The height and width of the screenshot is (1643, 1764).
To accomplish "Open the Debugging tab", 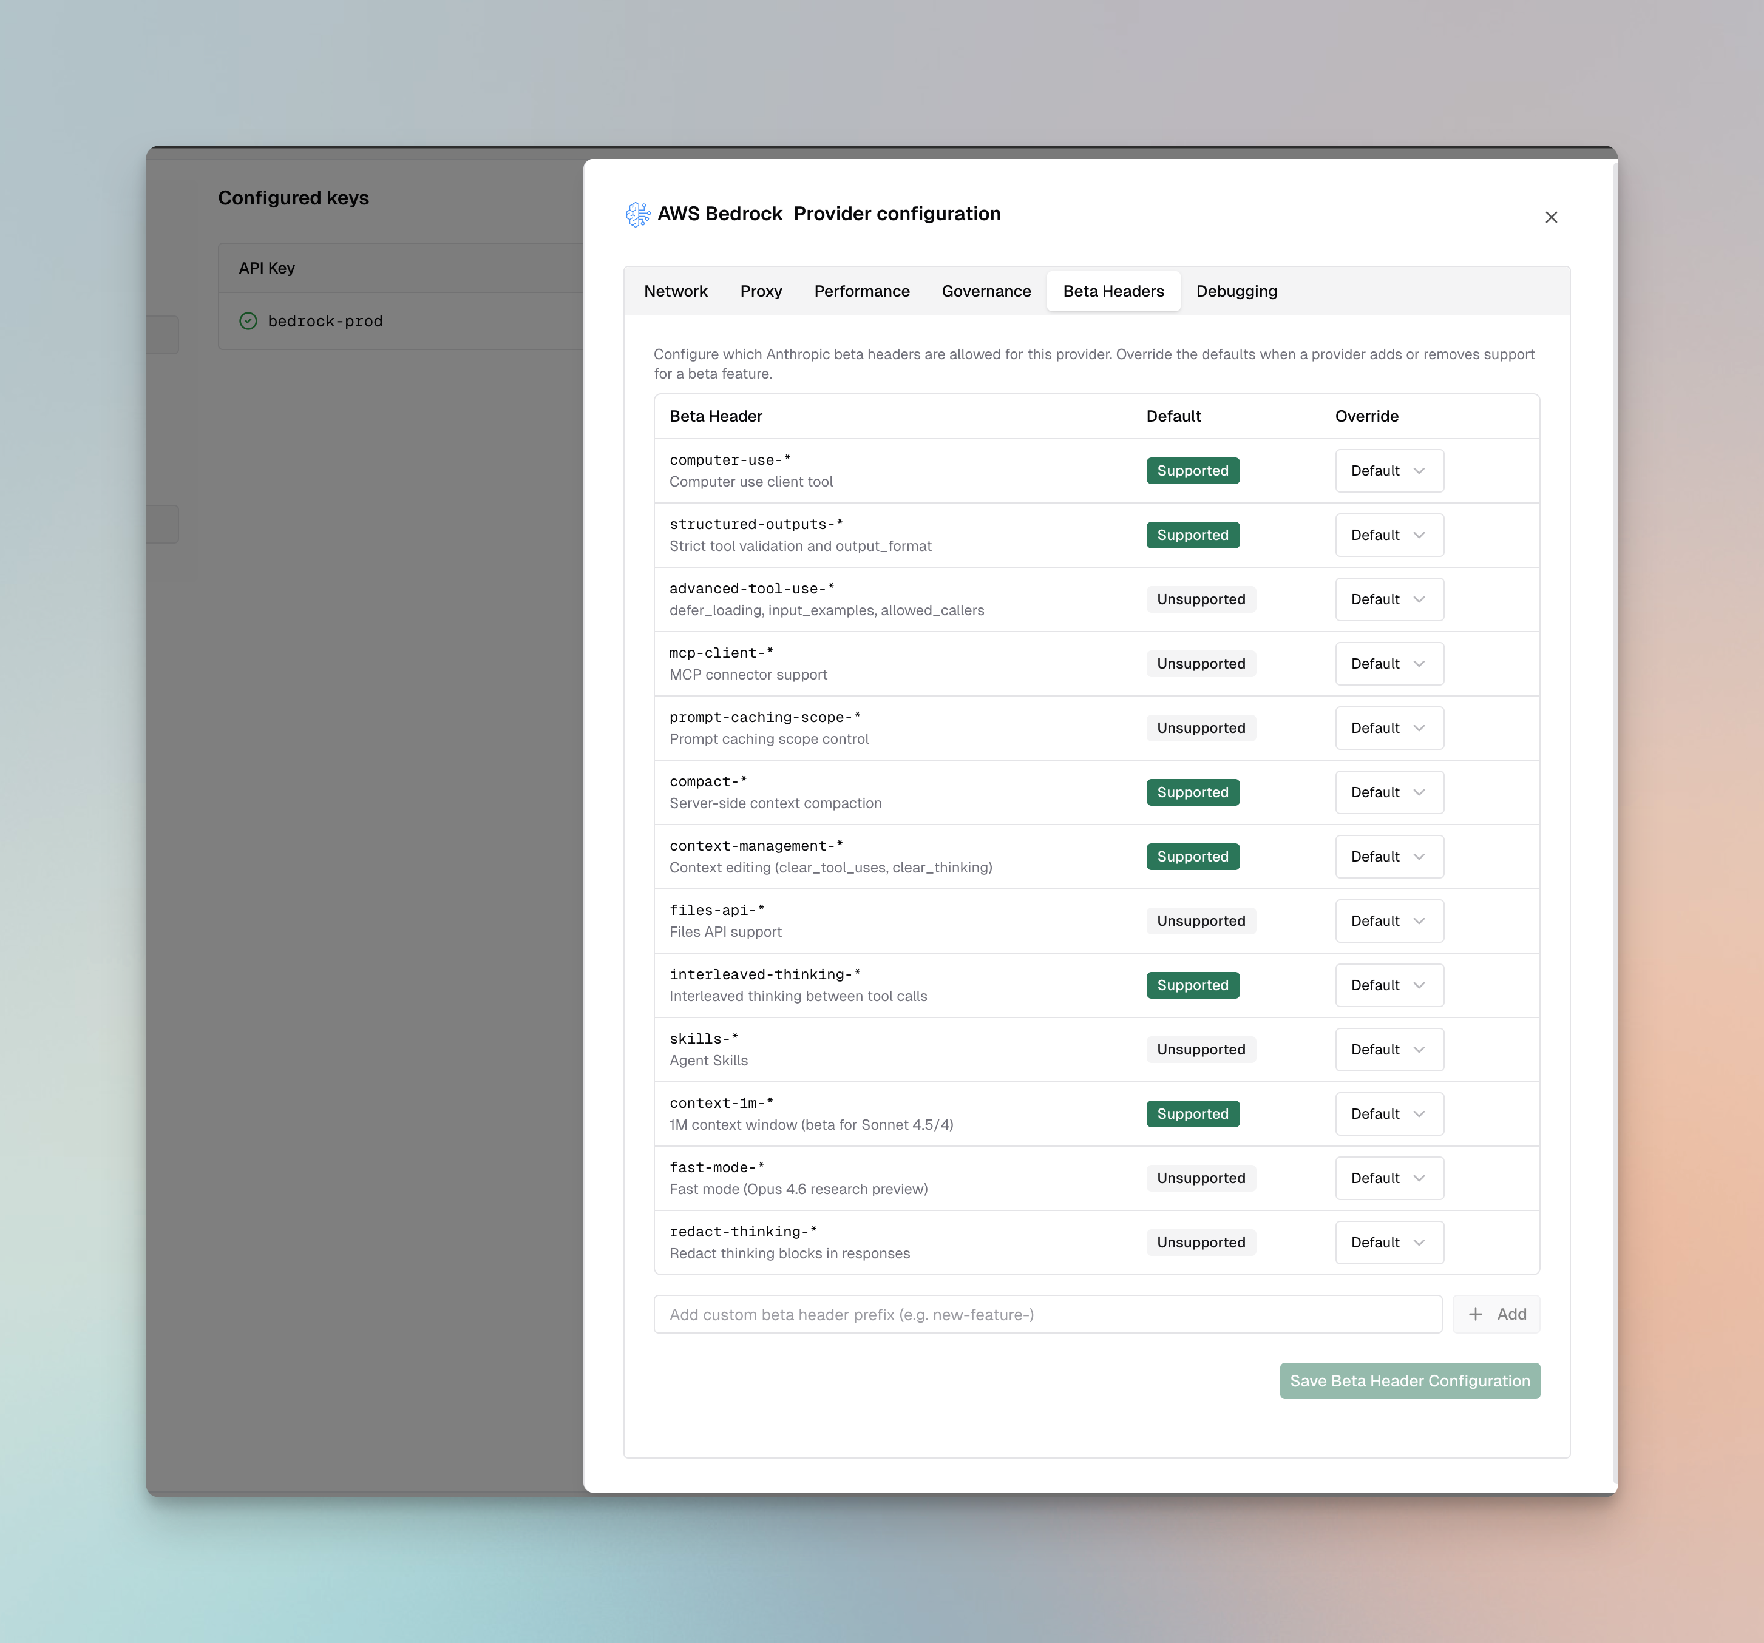I will coord(1236,291).
